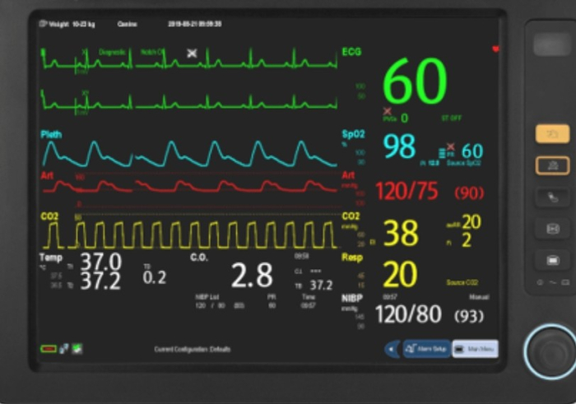Select the Temp parameter label
Screen dimensions: 576x404
point(51,258)
